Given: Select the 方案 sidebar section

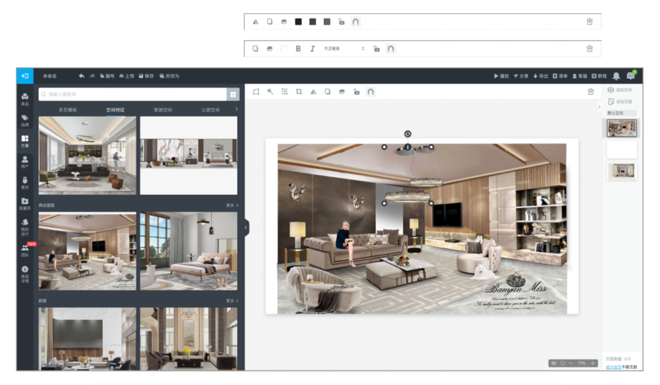Looking at the screenshot, I should click(x=25, y=141).
